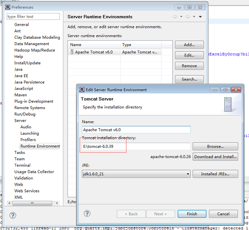Open the JRE combo box jdk1.6.0_21

(x=136, y=174)
